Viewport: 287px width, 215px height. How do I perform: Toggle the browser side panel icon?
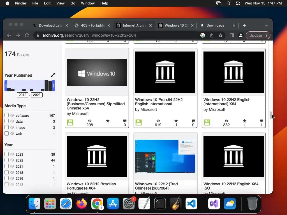click(232, 35)
